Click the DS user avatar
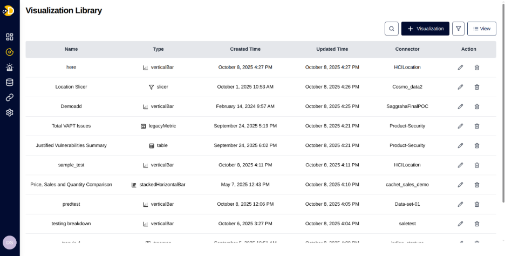Image resolution: width=505 pixels, height=256 pixels. [x=9, y=242]
